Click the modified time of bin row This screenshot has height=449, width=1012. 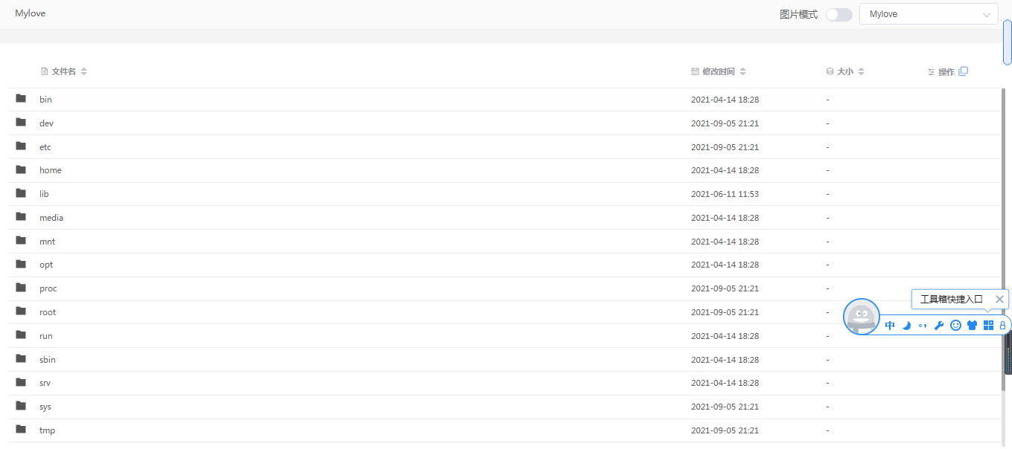[x=725, y=99]
